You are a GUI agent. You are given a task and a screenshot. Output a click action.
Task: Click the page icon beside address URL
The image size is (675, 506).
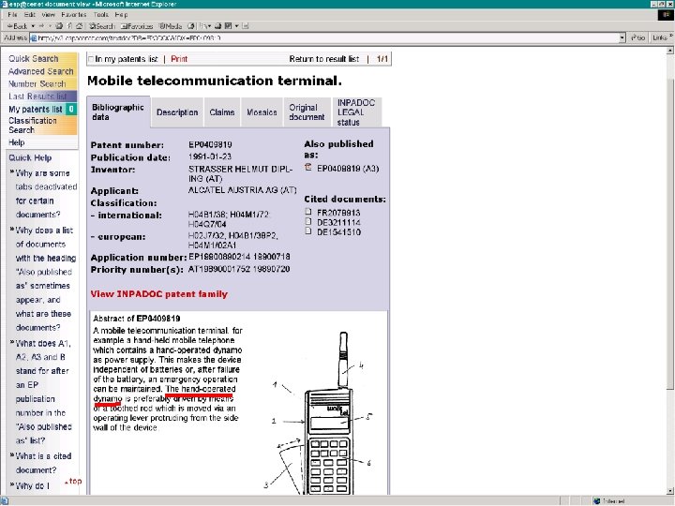point(33,38)
